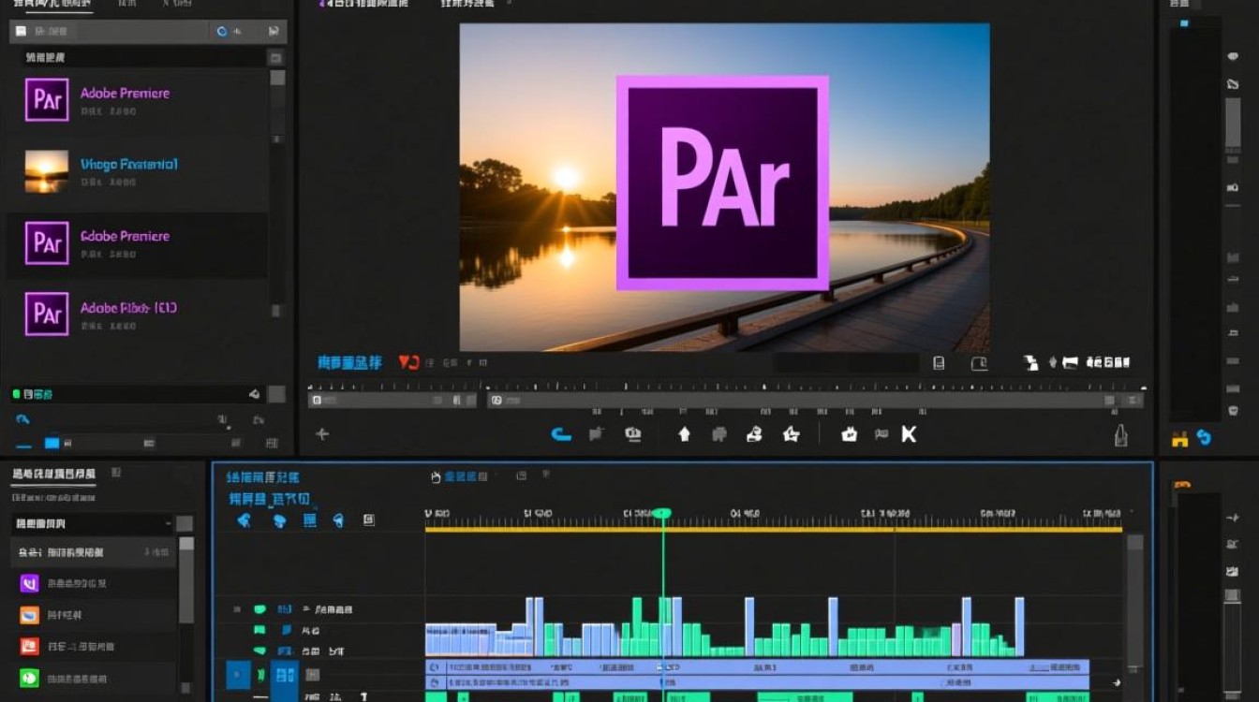This screenshot has width=1259, height=702.
Task: Click the first blue tool icon in timeline header
Action: point(244,520)
